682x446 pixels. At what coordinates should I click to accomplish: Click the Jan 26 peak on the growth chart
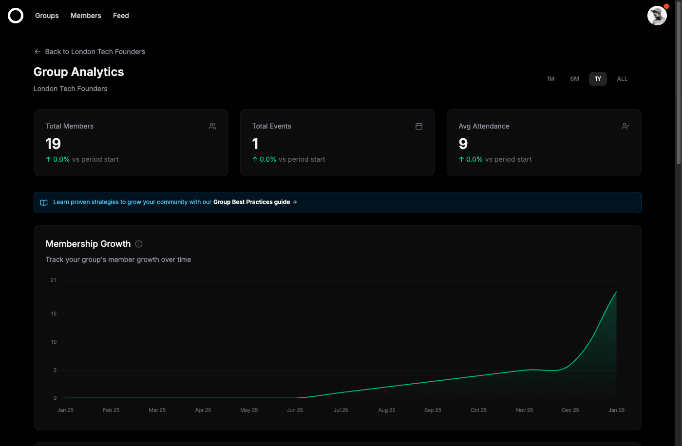[616, 292]
